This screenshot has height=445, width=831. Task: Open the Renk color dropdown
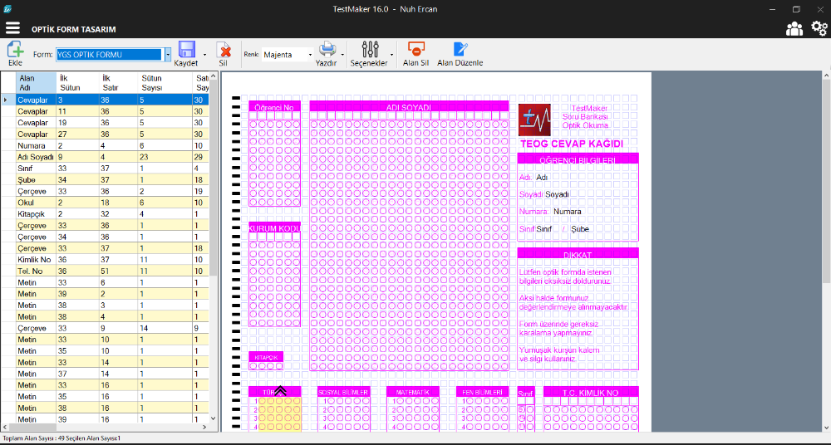click(310, 55)
